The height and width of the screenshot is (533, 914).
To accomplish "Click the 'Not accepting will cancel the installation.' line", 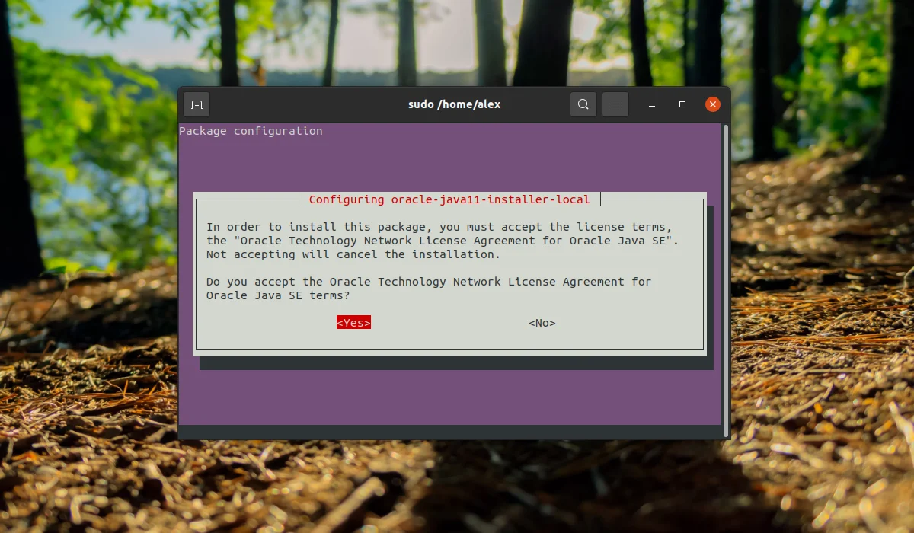I will (353, 254).
